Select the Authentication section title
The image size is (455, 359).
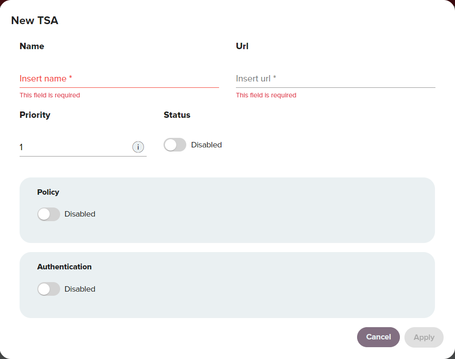pyautogui.click(x=64, y=267)
